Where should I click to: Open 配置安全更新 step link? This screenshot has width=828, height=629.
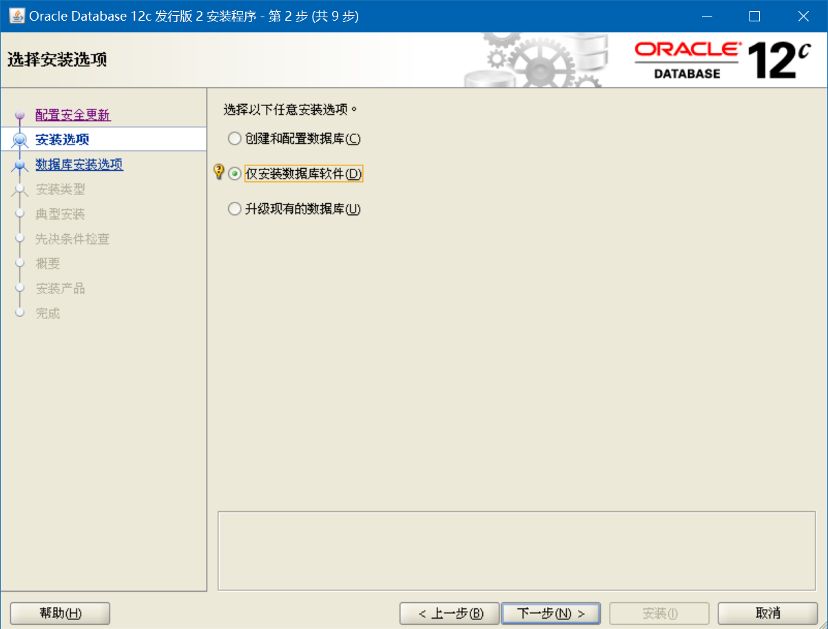coord(73,114)
